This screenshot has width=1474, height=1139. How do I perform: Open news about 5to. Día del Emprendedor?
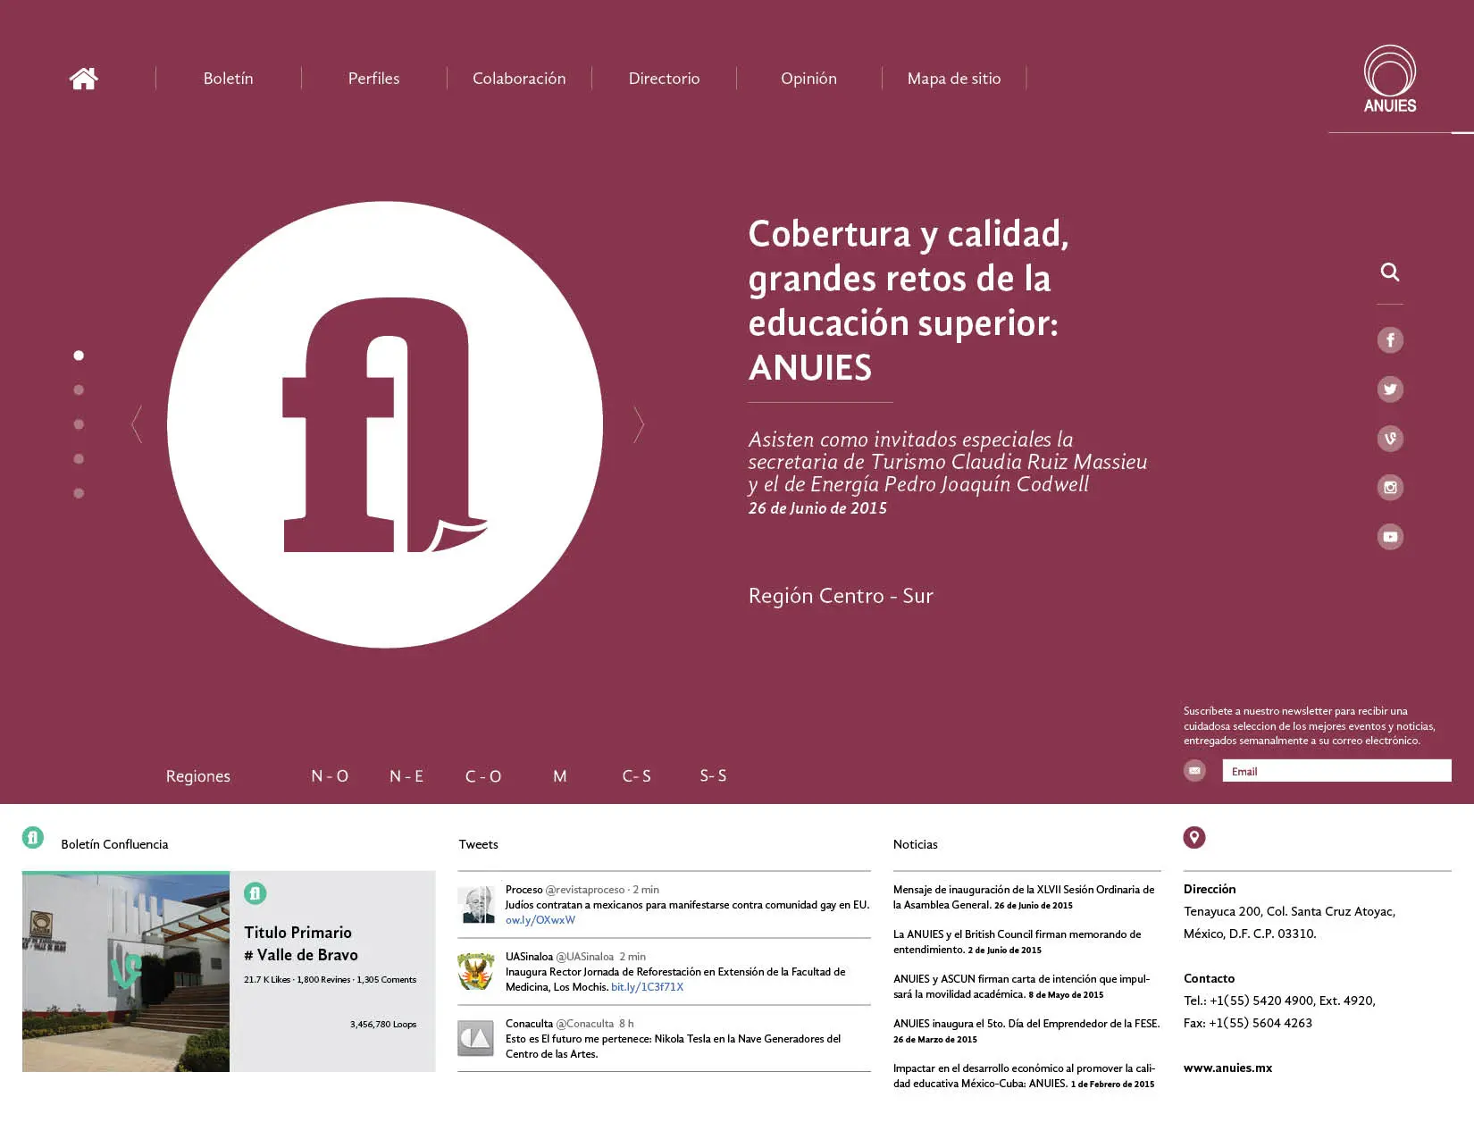[x=1026, y=1031]
